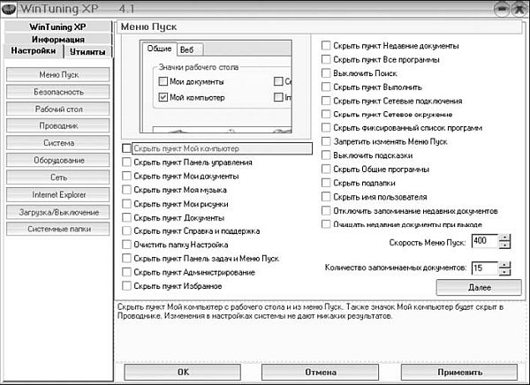Enable Запретить изменять Меню Пуск
The width and height of the screenshot is (530, 385).
[x=326, y=141]
